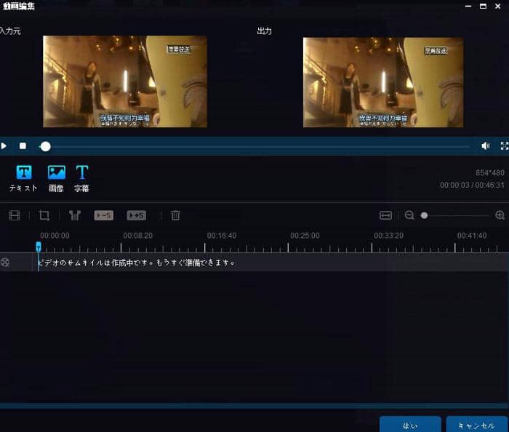Add an image with the 画像 tool
The height and width of the screenshot is (432, 509).
(x=56, y=178)
